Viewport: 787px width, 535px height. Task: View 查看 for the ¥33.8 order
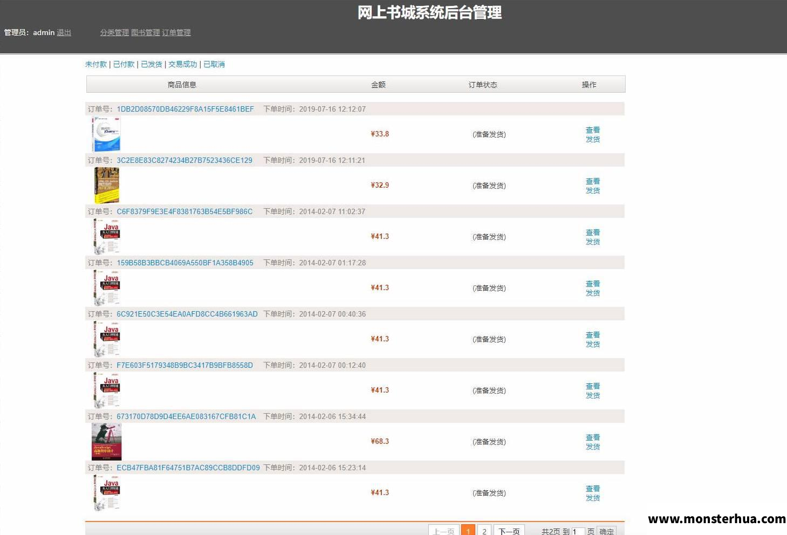tap(593, 130)
